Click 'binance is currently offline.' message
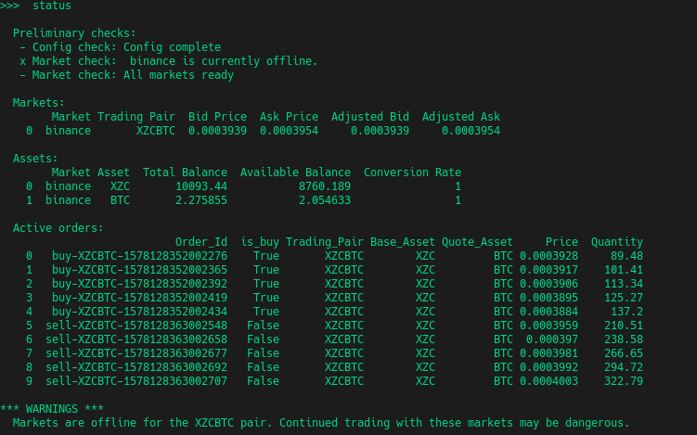Viewport: 697px width, 435px height. 224,61
